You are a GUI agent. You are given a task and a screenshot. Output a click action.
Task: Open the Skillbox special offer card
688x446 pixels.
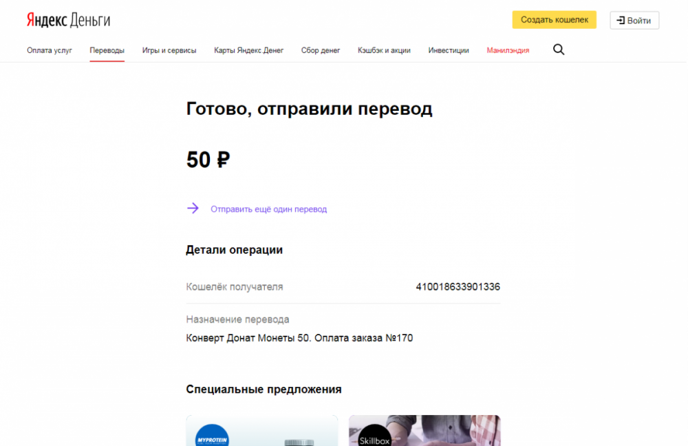[x=424, y=431]
